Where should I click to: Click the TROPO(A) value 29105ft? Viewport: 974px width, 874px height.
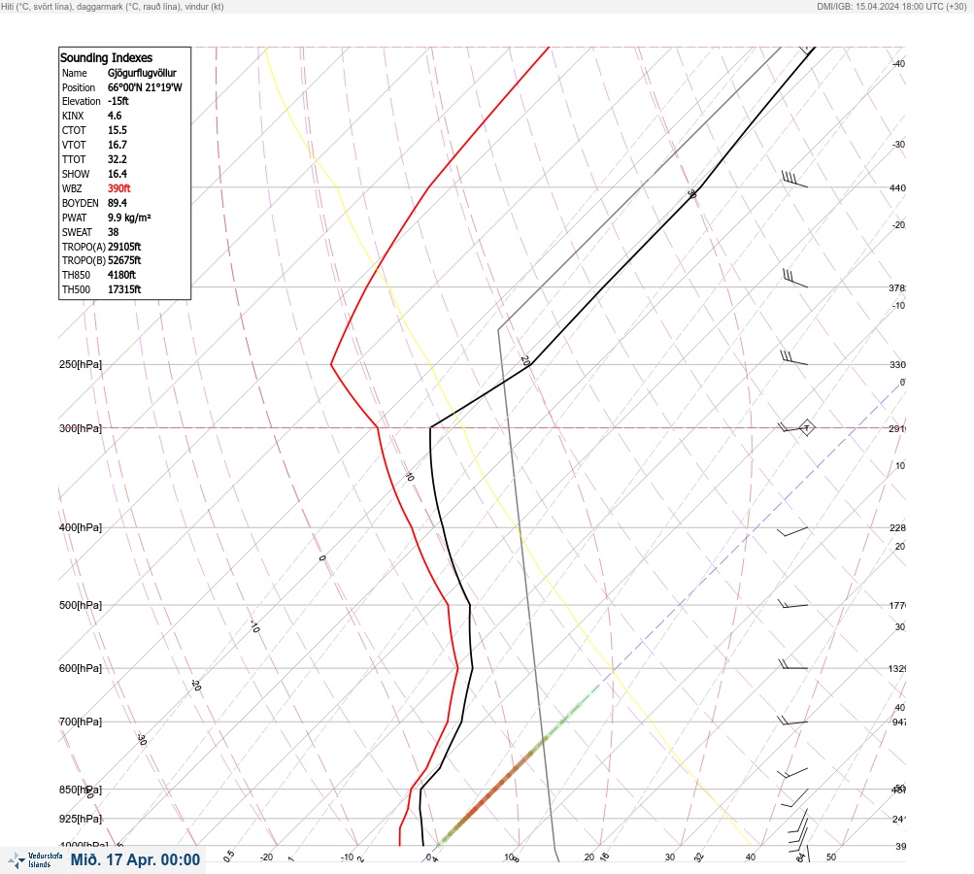tap(124, 247)
